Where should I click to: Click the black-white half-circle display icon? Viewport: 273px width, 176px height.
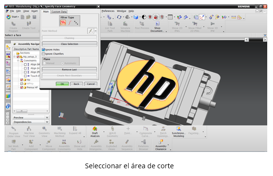click(144, 17)
